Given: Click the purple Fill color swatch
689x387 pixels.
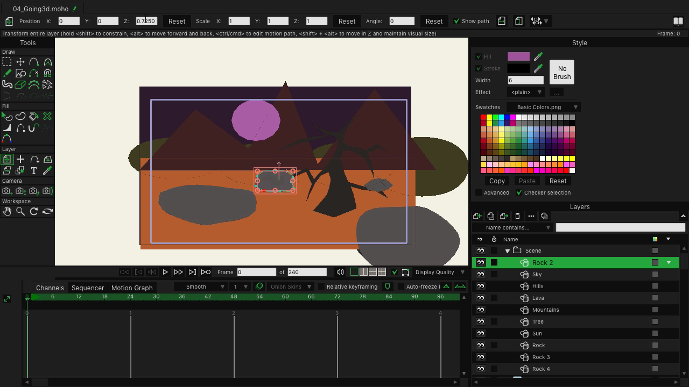Looking at the screenshot, I should [518, 56].
